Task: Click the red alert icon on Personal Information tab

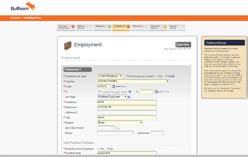Action: point(73,27)
